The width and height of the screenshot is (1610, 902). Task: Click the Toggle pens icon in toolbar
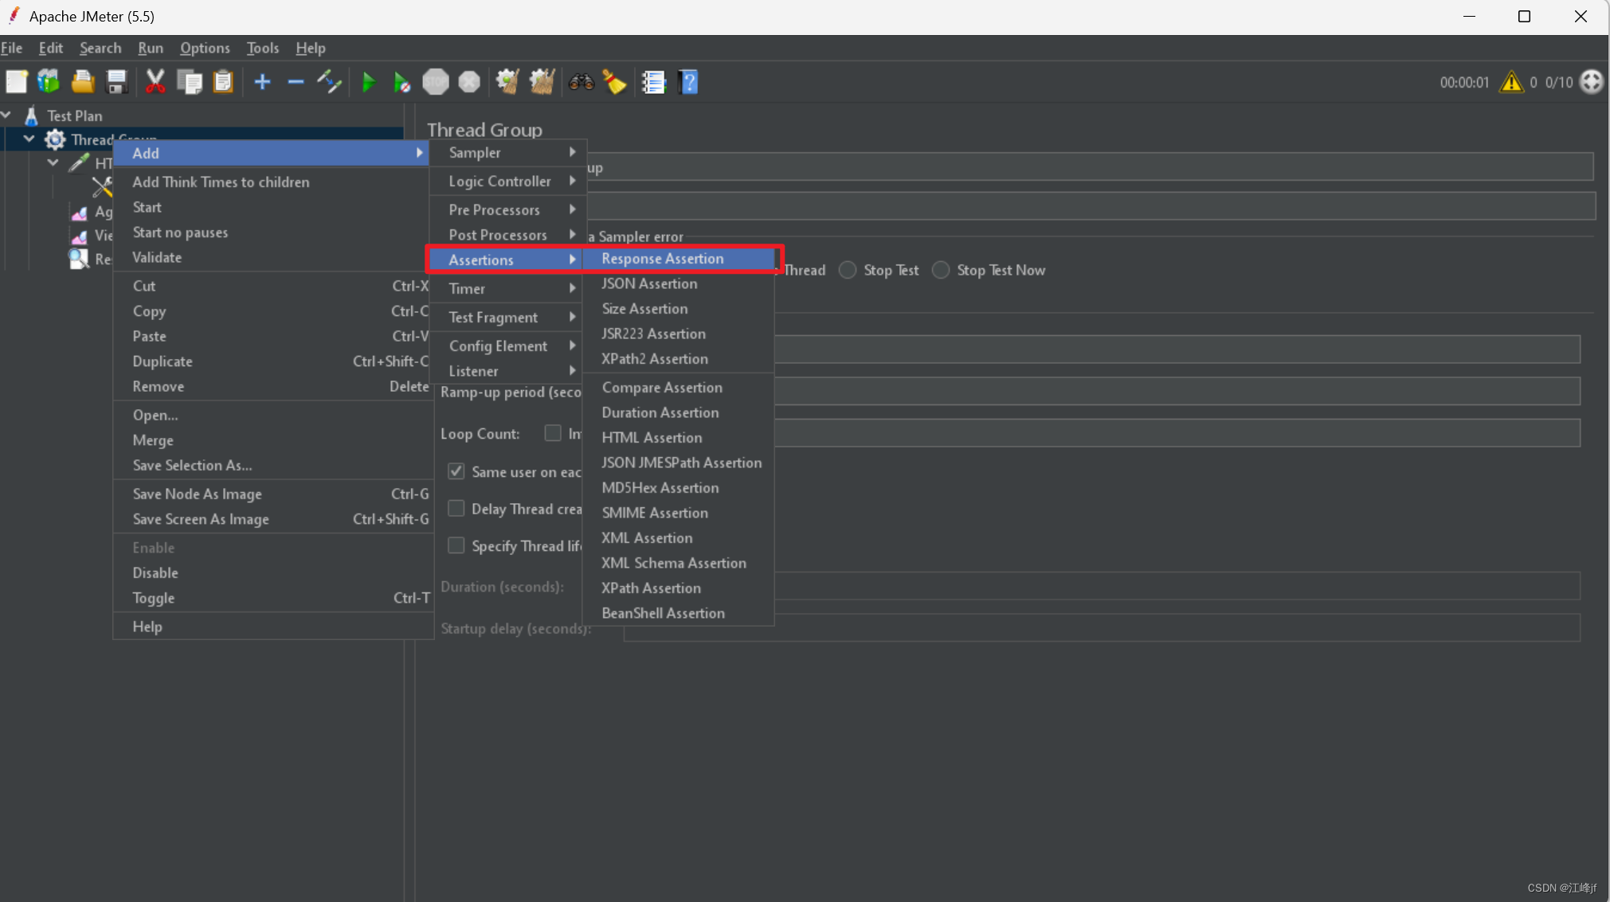pos(329,82)
